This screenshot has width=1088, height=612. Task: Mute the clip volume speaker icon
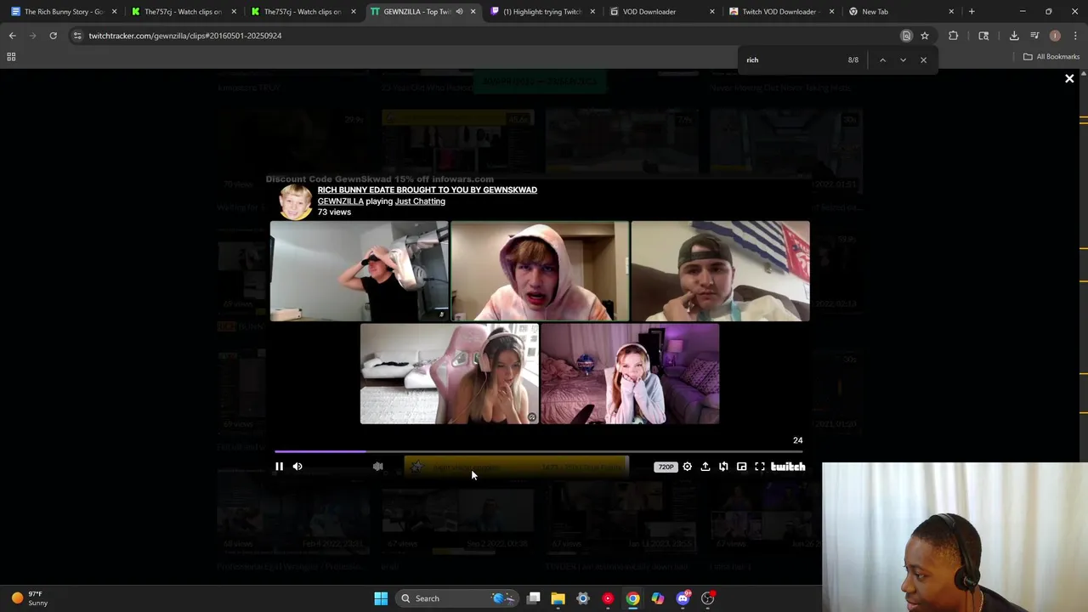point(297,467)
